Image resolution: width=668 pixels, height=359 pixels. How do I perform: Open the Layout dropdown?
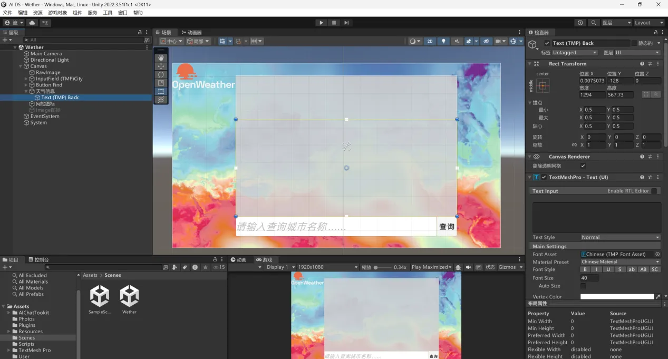pyautogui.click(x=648, y=23)
